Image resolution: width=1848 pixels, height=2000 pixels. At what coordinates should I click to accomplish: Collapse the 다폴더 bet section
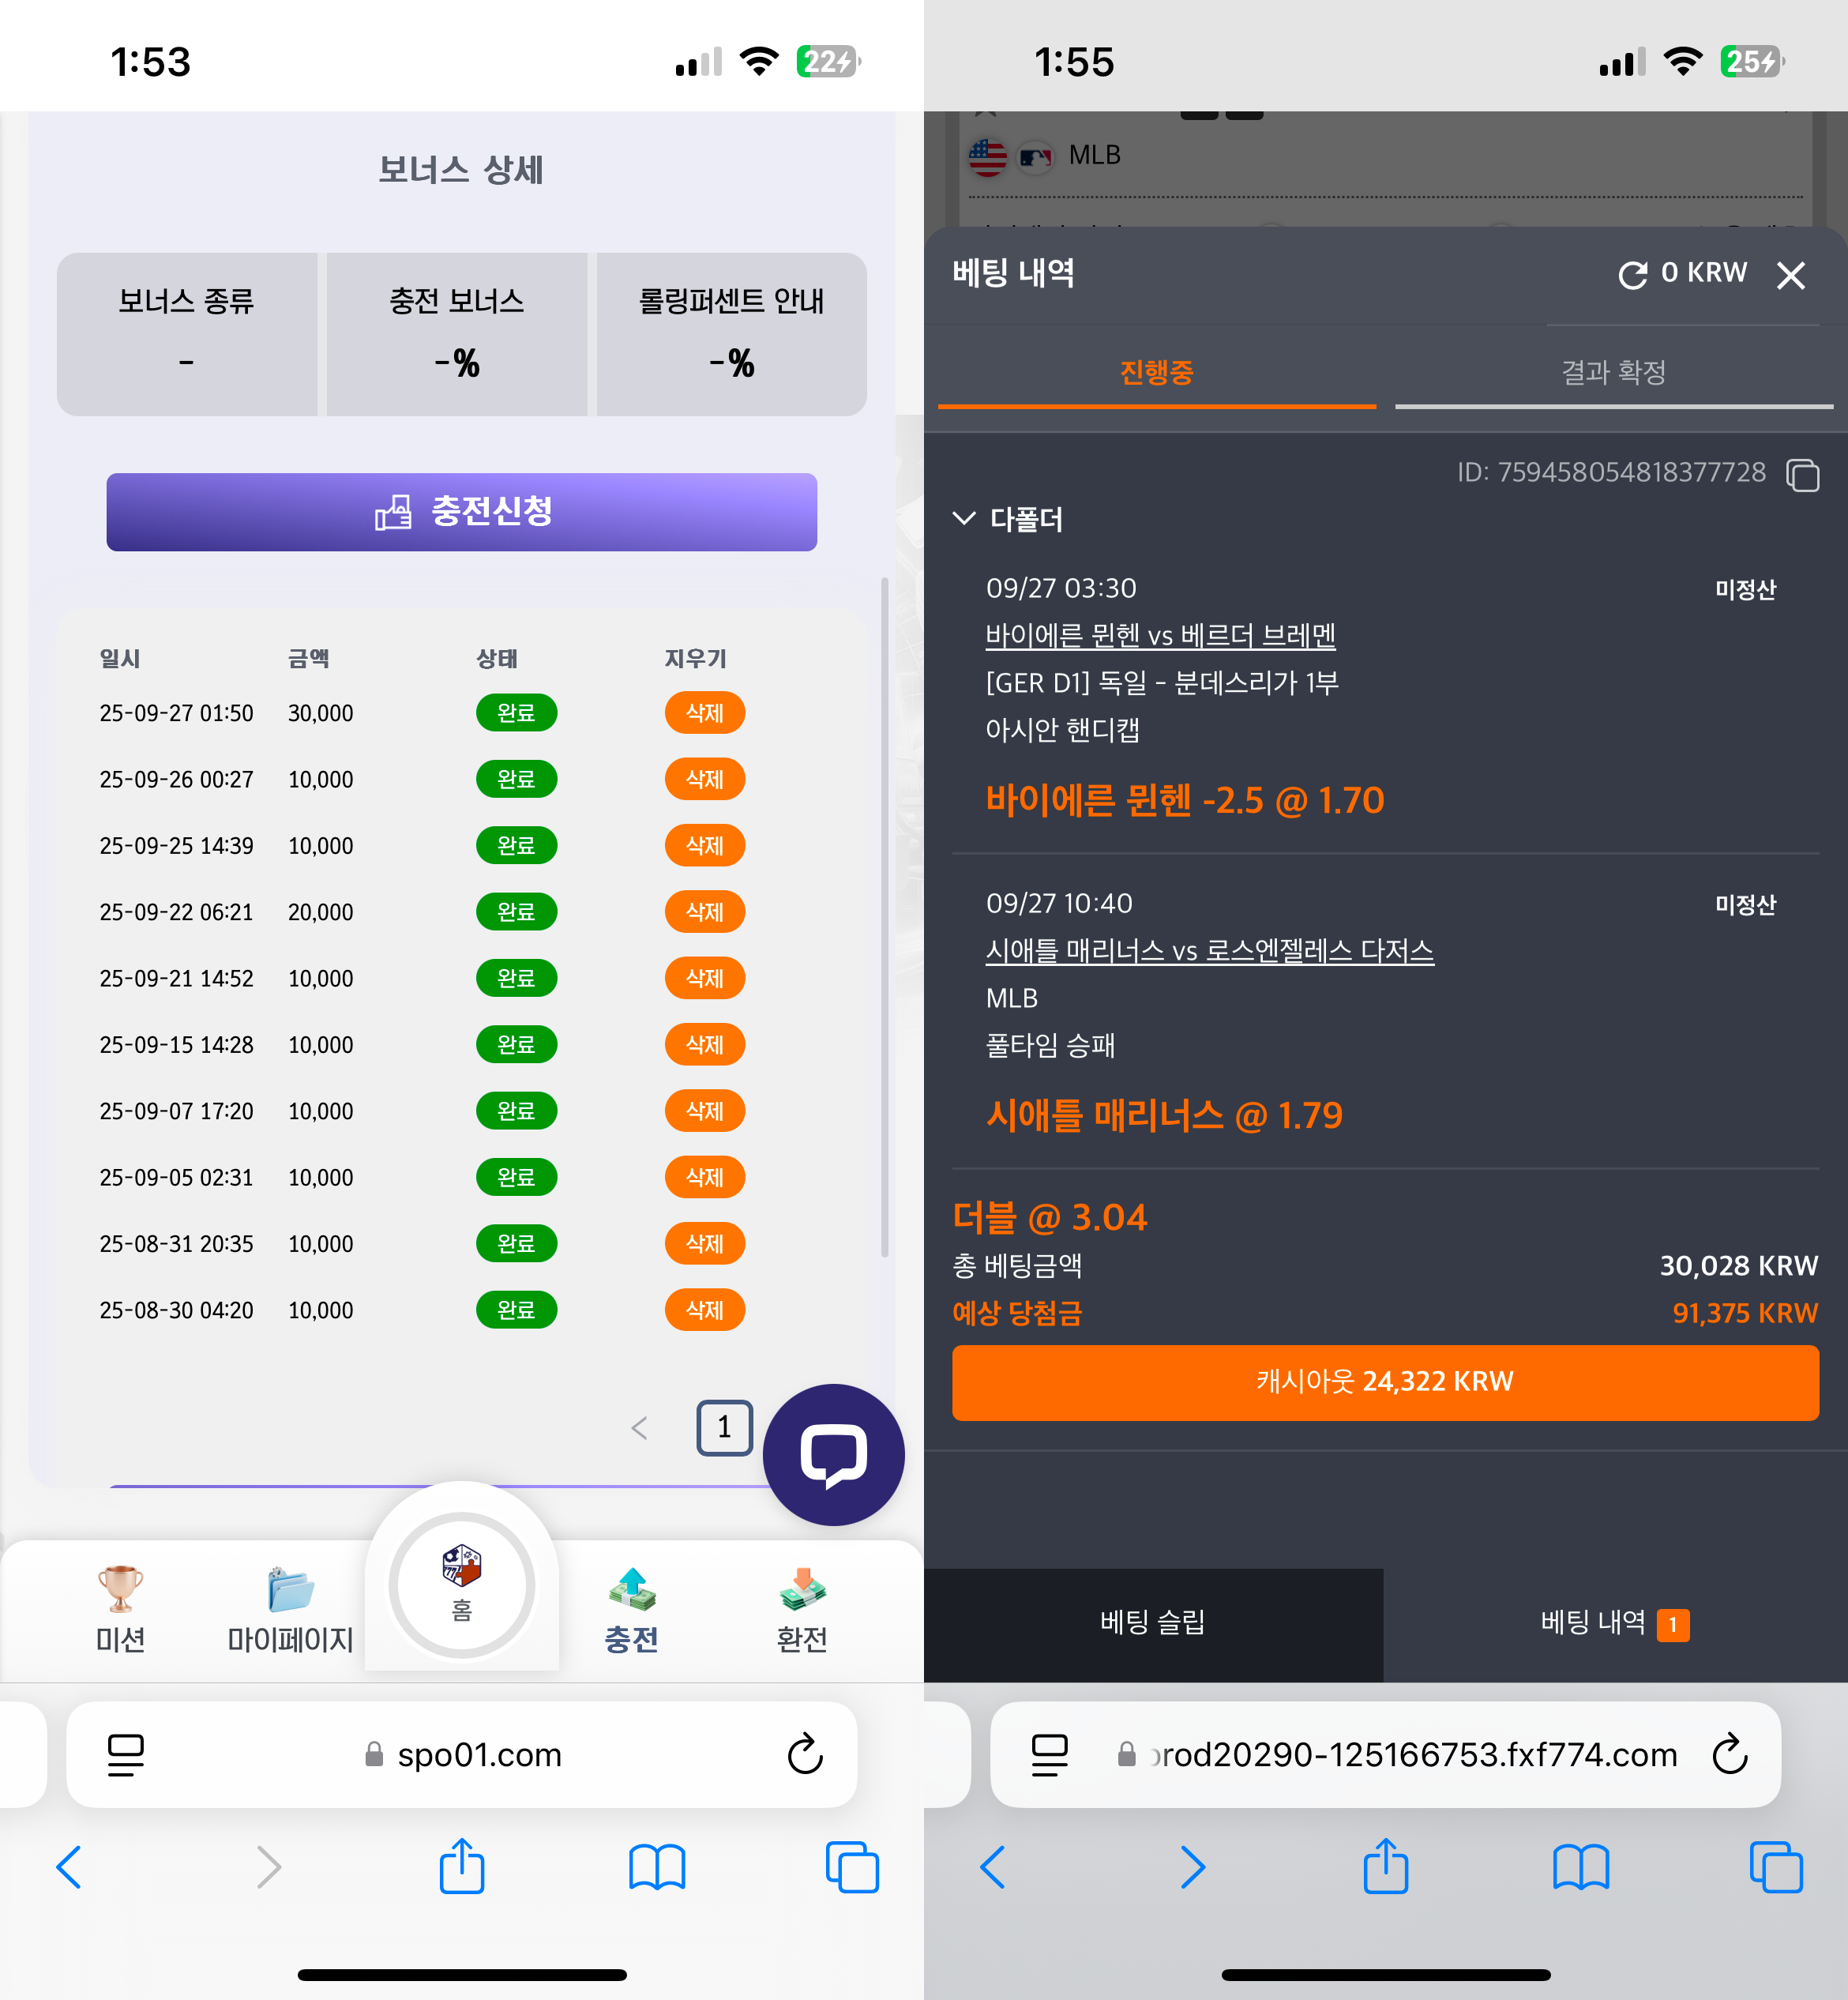point(964,518)
